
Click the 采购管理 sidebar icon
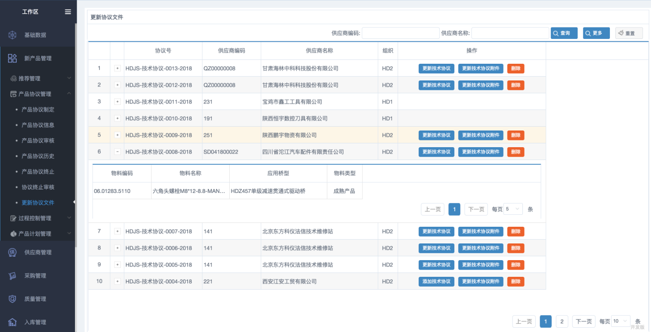tap(12, 276)
